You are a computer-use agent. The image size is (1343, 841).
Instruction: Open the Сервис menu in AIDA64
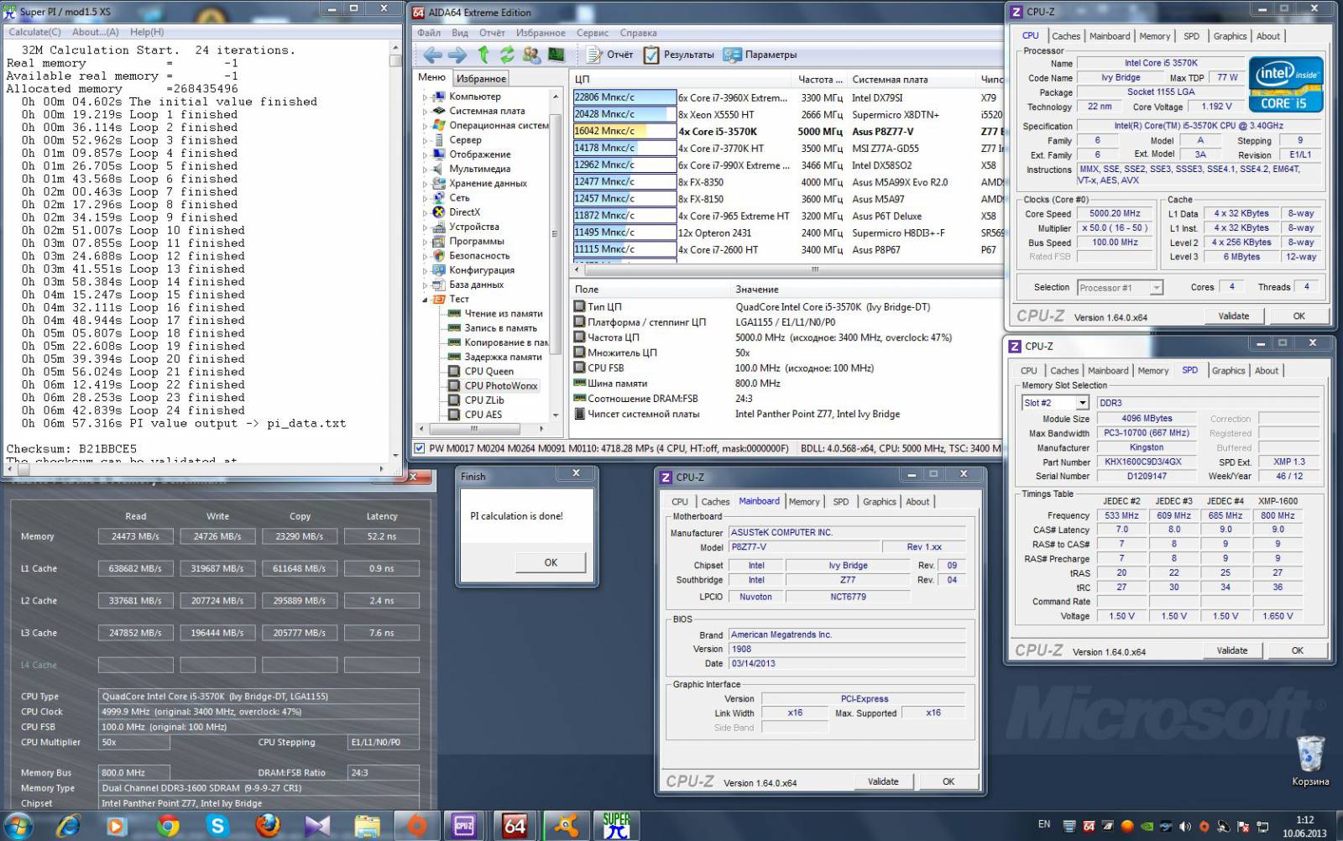pos(593,33)
